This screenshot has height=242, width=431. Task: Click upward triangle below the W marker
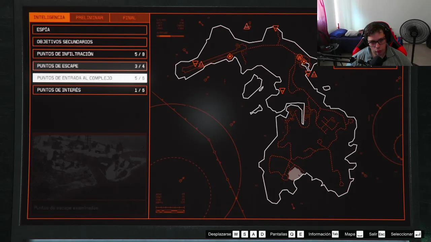314,74
